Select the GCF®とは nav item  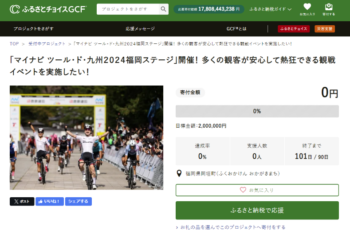click(236, 29)
